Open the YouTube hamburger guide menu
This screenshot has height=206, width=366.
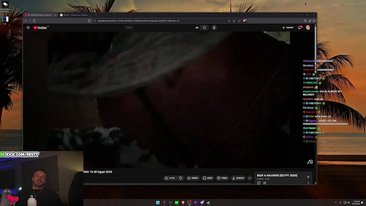coord(28,27)
